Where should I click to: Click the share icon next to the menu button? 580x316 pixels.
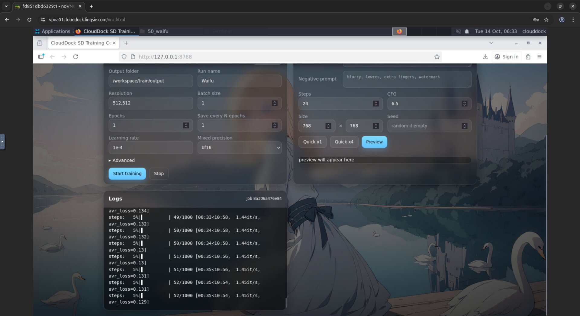coord(528,56)
